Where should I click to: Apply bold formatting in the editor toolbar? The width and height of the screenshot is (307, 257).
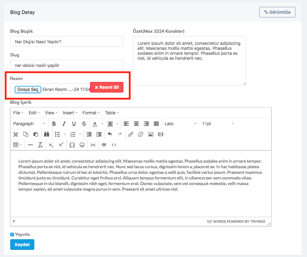(54, 124)
